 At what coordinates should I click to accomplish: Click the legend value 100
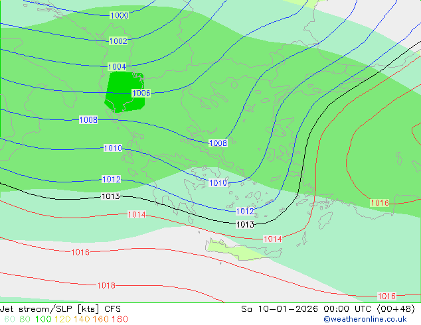pos(43,320)
